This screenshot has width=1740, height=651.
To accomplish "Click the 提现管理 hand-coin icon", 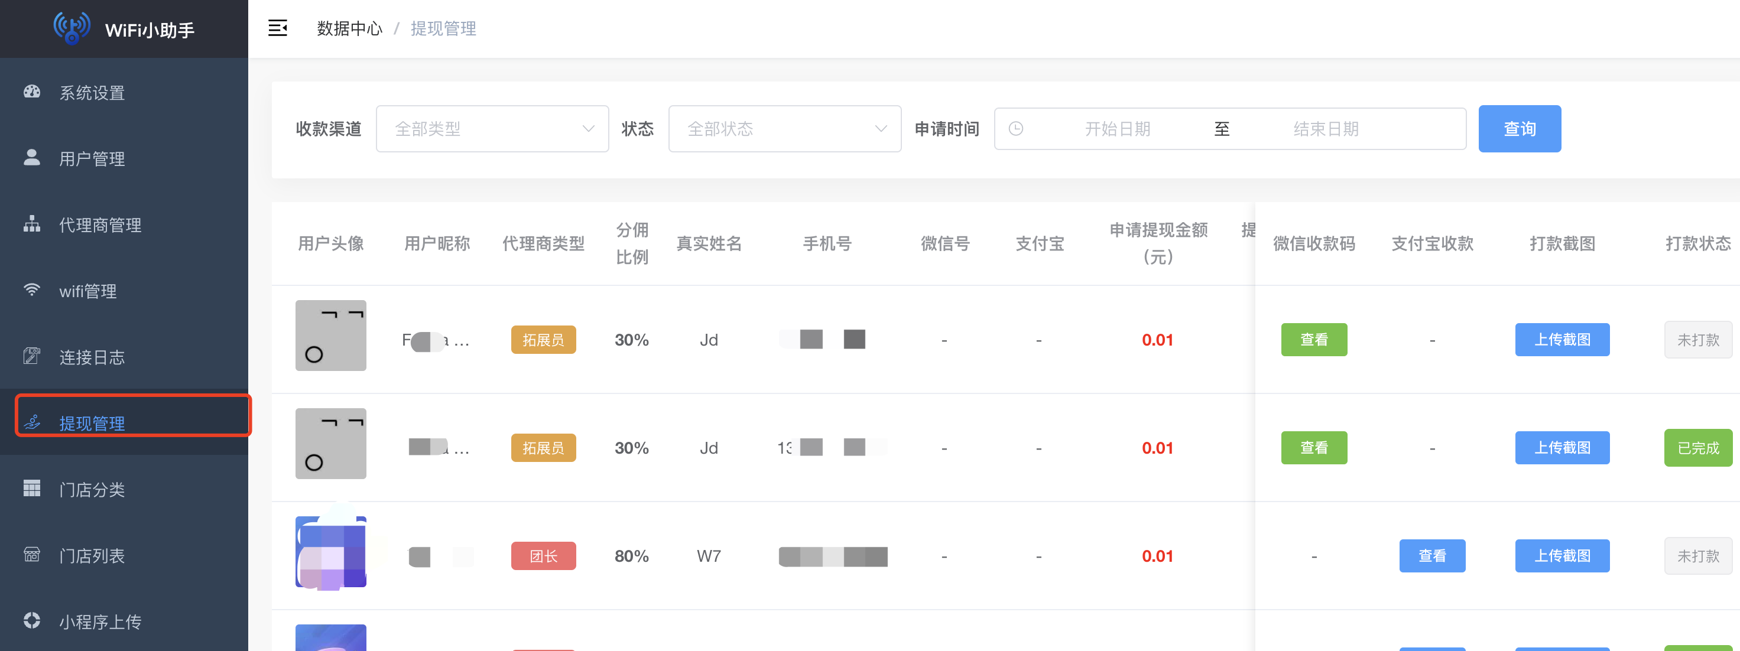I will pyautogui.click(x=32, y=422).
